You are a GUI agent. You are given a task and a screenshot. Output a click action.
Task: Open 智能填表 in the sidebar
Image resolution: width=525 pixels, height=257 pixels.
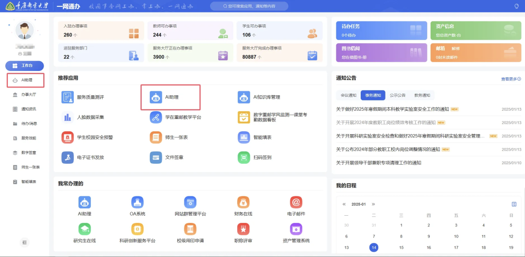[25, 182]
